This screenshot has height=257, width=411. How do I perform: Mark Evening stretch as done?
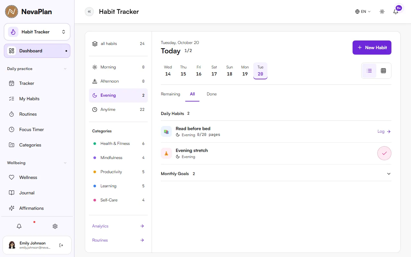click(384, 153)
